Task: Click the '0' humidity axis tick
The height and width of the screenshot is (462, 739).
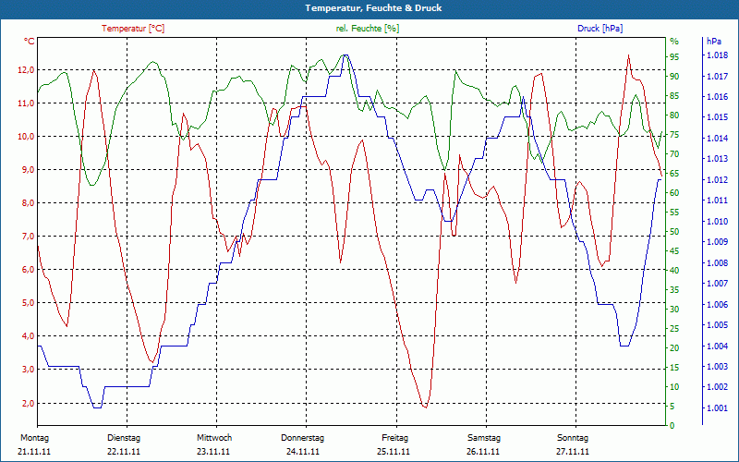Action: point(672,426)
